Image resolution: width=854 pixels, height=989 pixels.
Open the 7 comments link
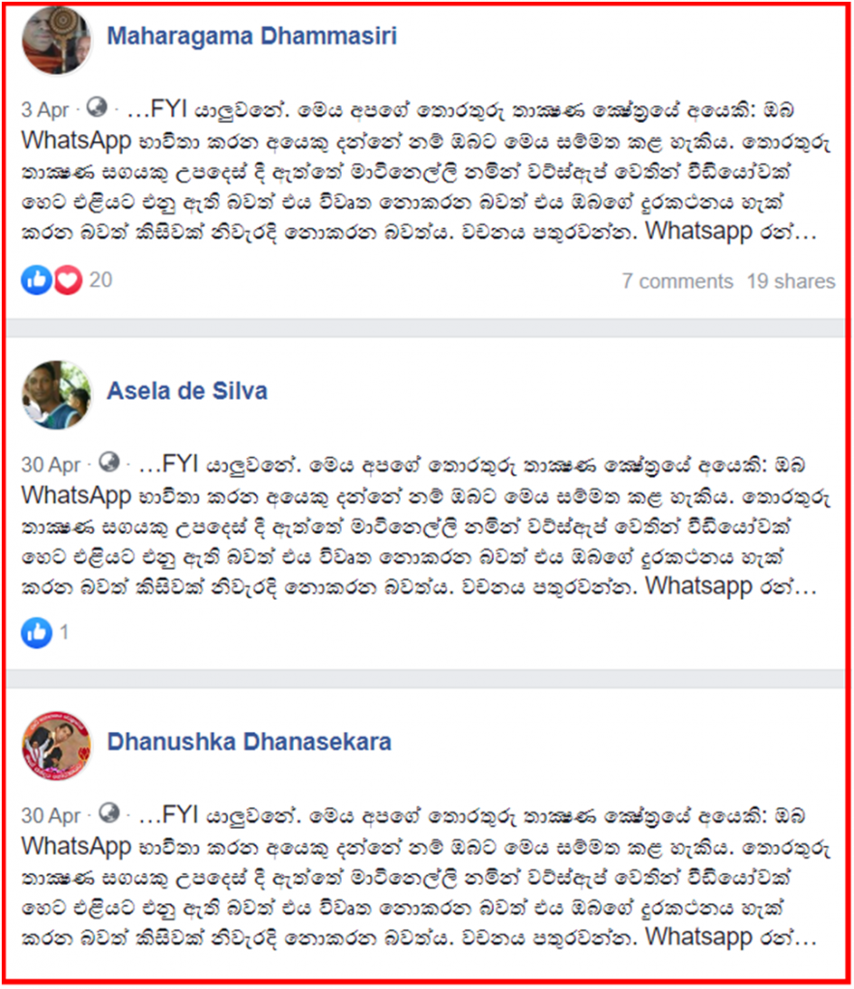pos(677,281)
